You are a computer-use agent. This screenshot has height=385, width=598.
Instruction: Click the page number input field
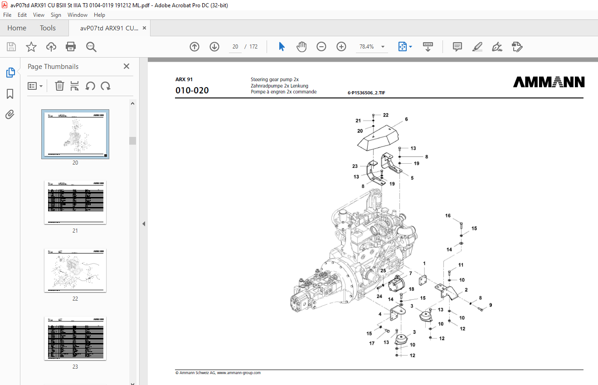point(235,47)
